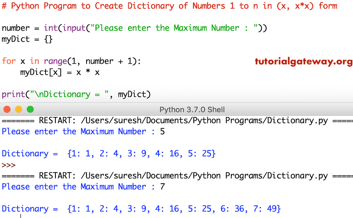
Task: Click the Python 3.7.0 Shell title bar
Action: click(192, 110)
